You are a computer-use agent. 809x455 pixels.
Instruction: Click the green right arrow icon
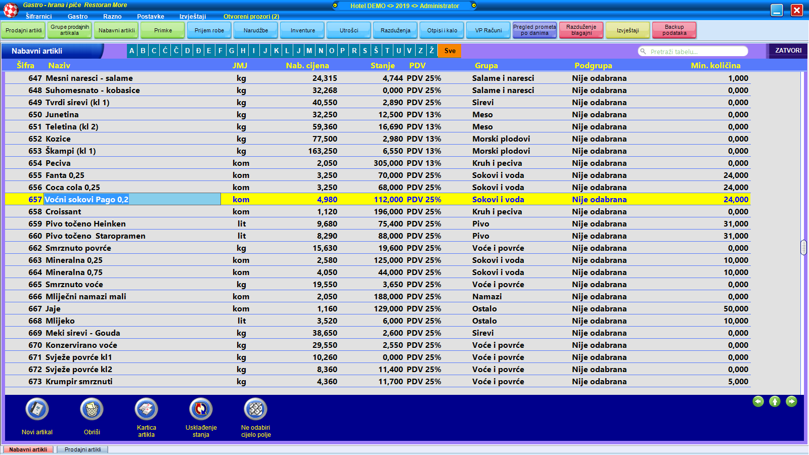coord(791,401)
